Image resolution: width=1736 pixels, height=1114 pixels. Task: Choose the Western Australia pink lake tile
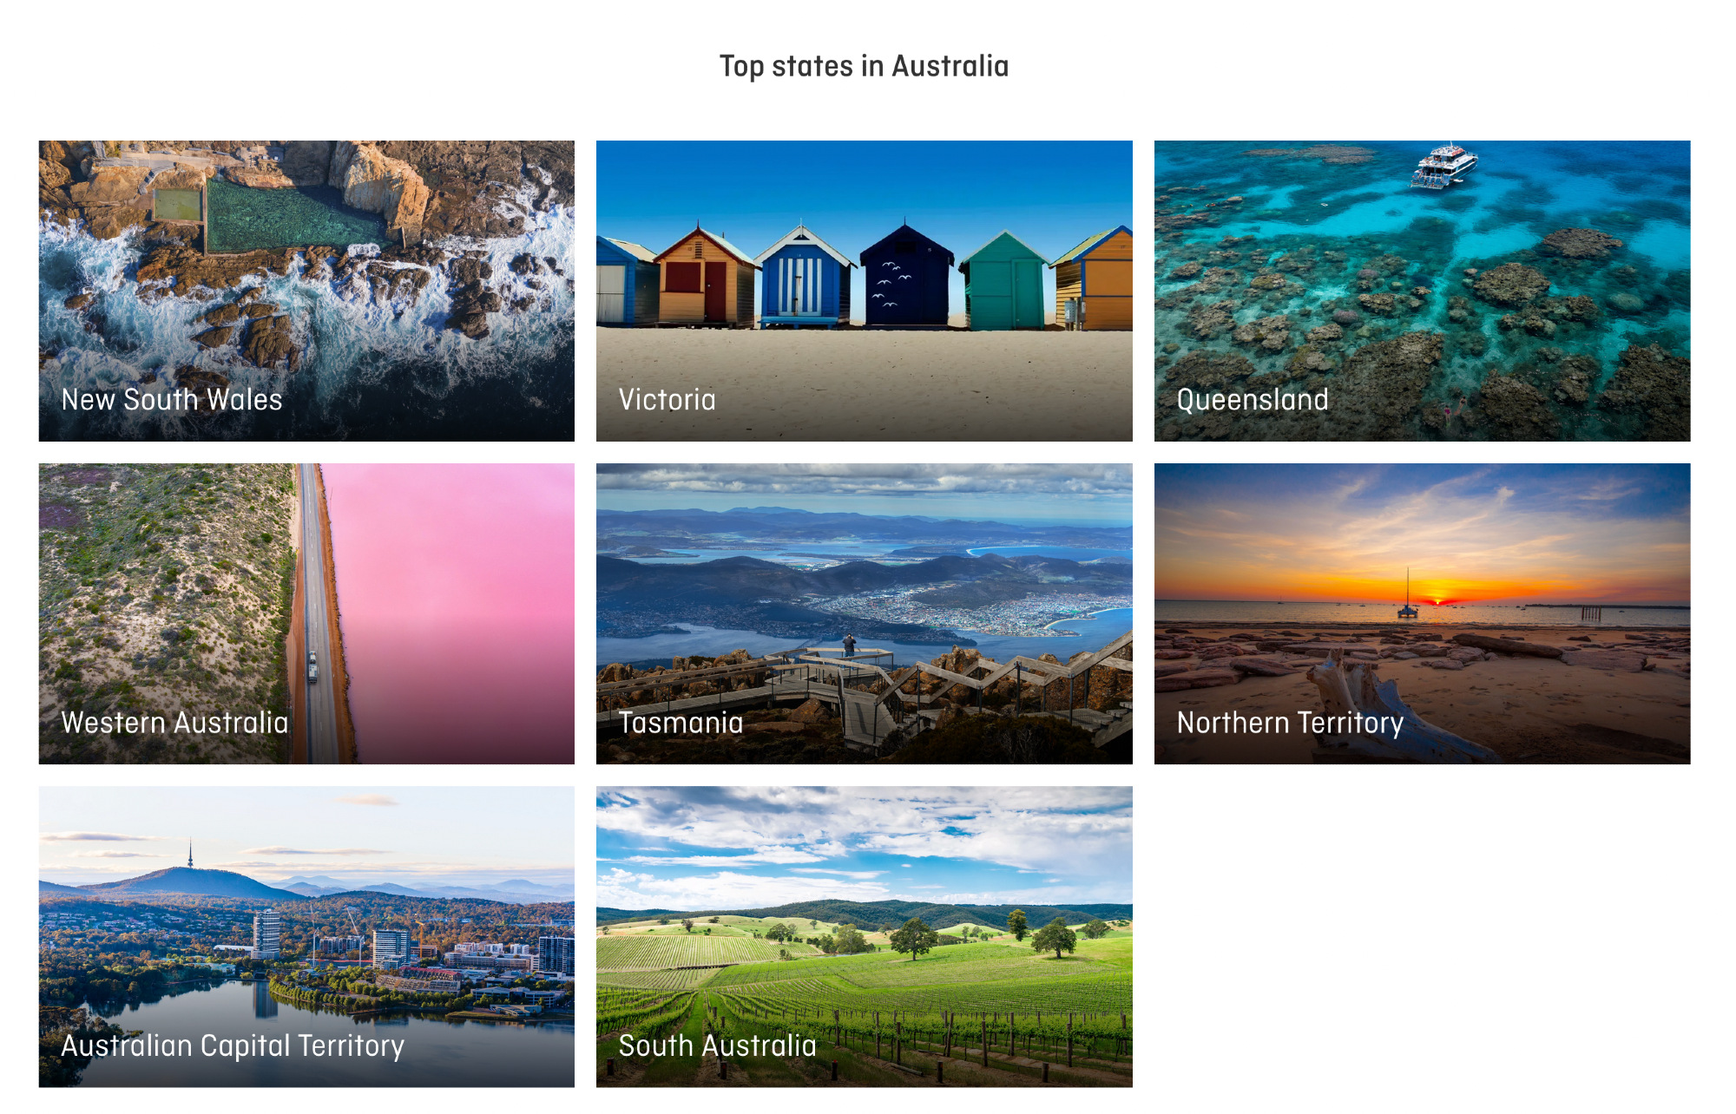point(306,613)
